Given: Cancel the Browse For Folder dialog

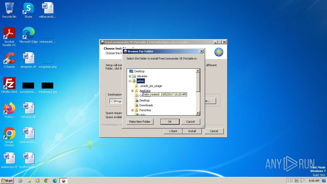Looking at the screenshot, I should (x=190, y=122).
